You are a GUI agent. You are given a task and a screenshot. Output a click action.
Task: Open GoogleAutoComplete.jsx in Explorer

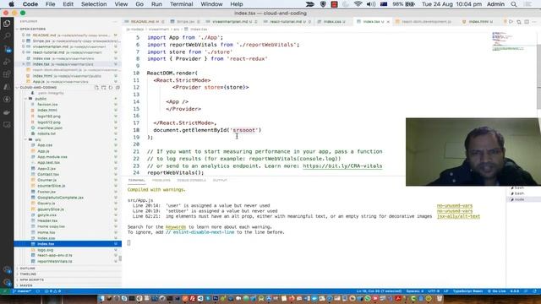pyautogui.click(x=60, y=198)
